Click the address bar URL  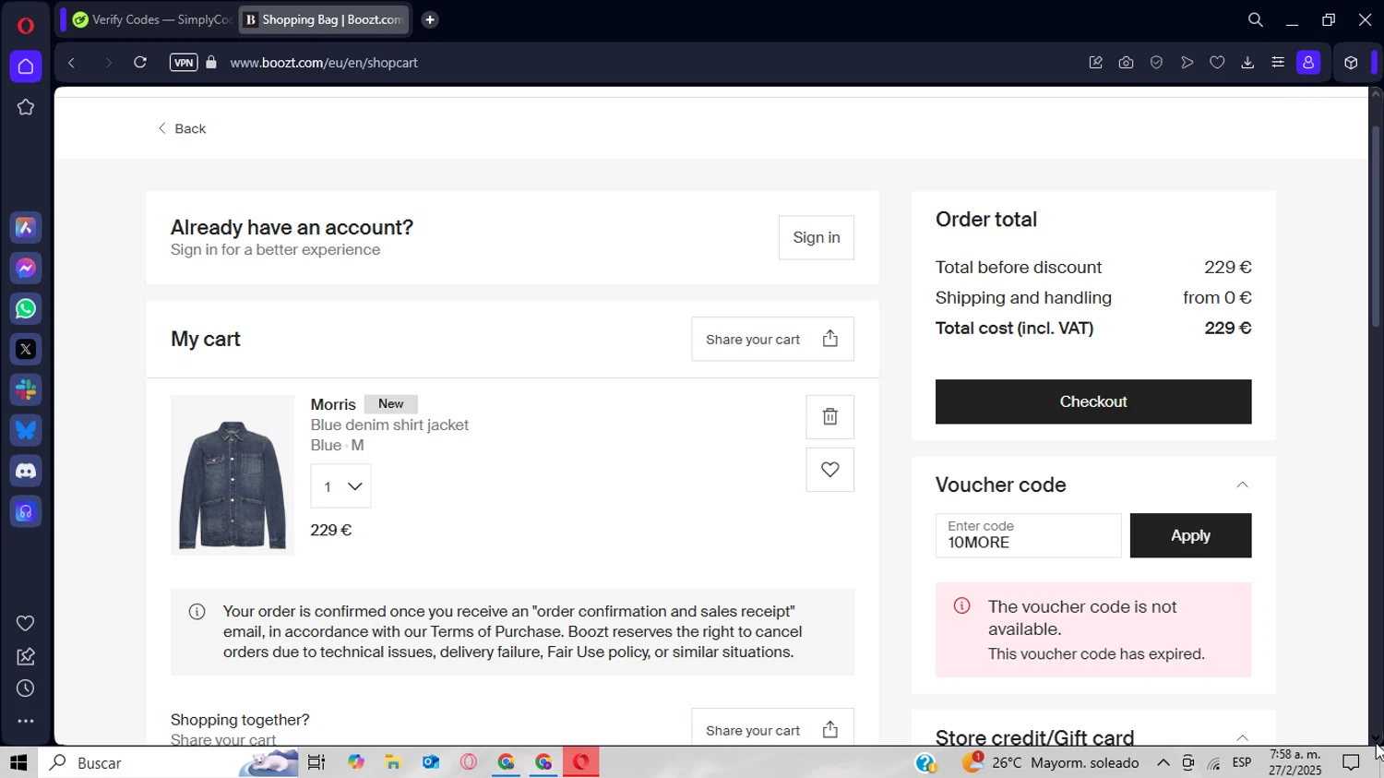coord(324,63)
